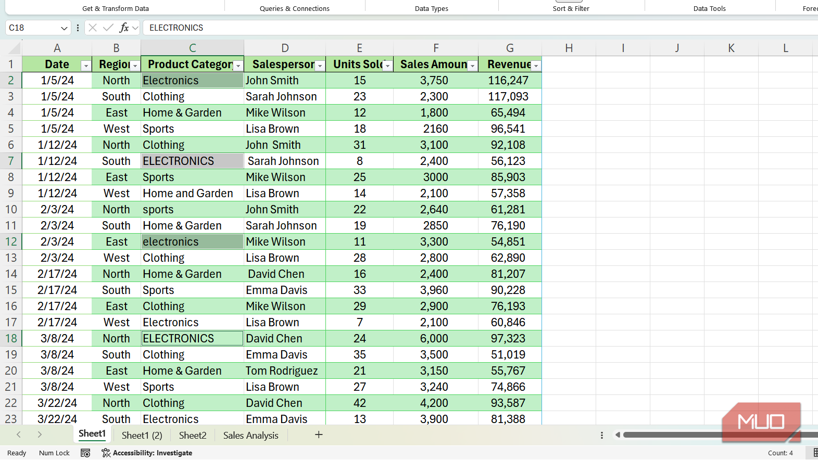Go to next sheet tab arrow
This screenshot has height=460, width=818.
point(40,435)
